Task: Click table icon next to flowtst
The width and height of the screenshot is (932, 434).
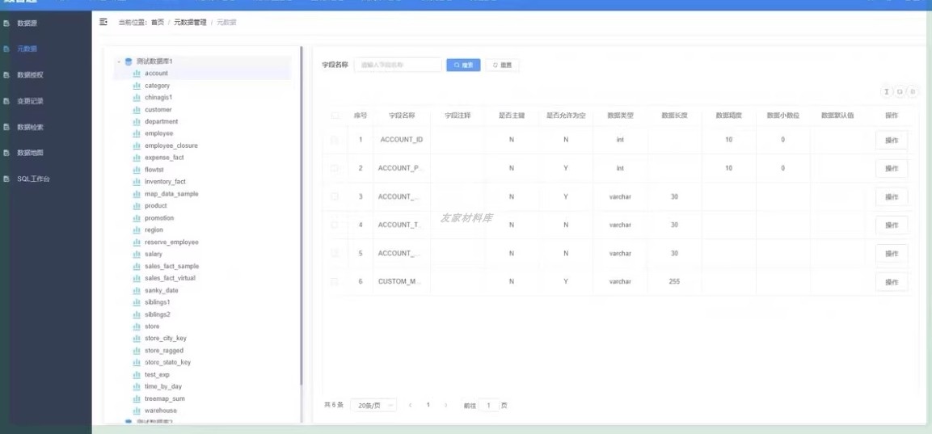Action: [137, 170]
